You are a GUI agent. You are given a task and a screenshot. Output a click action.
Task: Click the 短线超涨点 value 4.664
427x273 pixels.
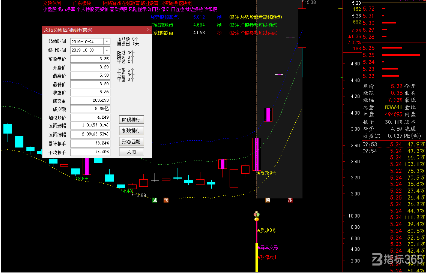[x=199, y=25]
